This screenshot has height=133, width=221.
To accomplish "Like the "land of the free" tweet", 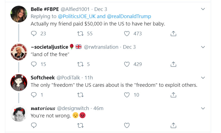I will pyautogui.click(x=127, y=64).
